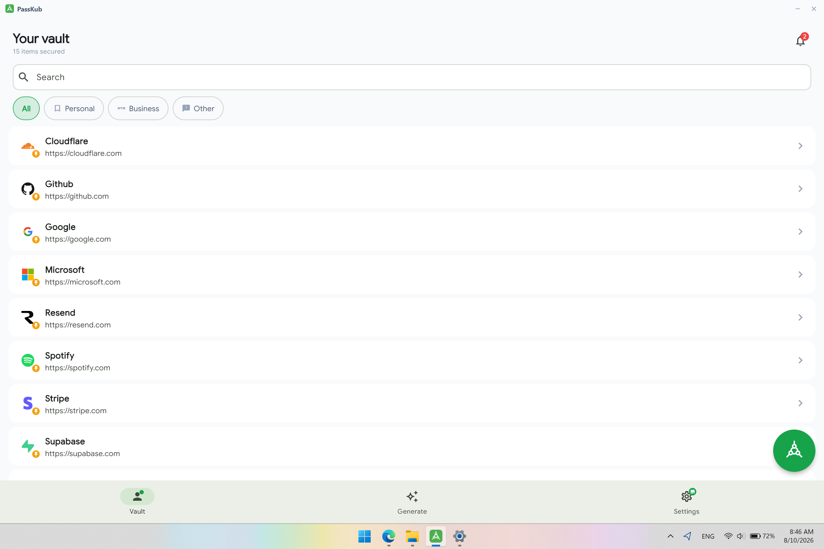
Task: Switch to the Generate tab
Action: coord(412,502)
